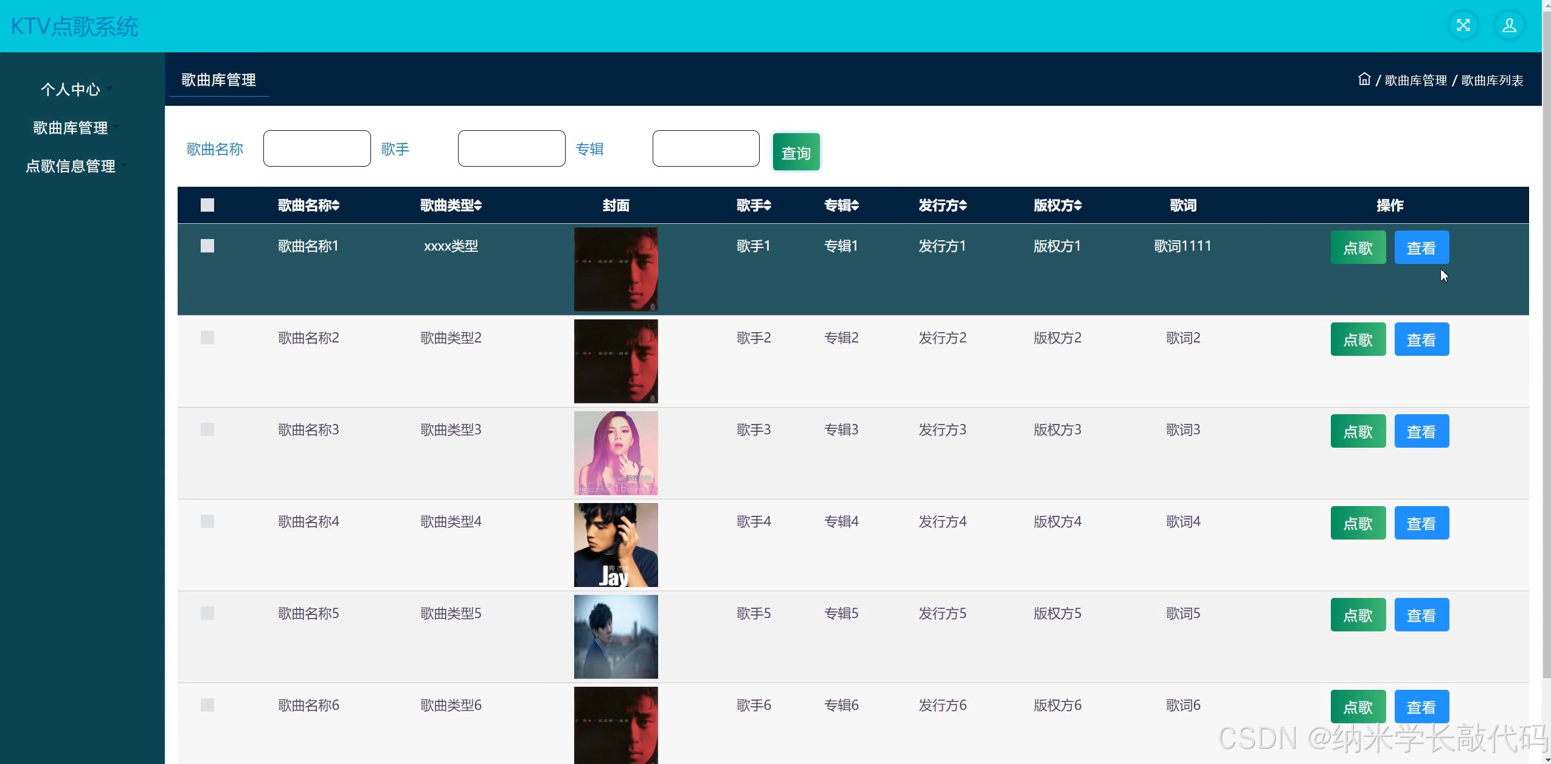1551x764 pixels.
Task: Open 歌曲库管理 from the breadcrumb
Action: coord(1415,79)
